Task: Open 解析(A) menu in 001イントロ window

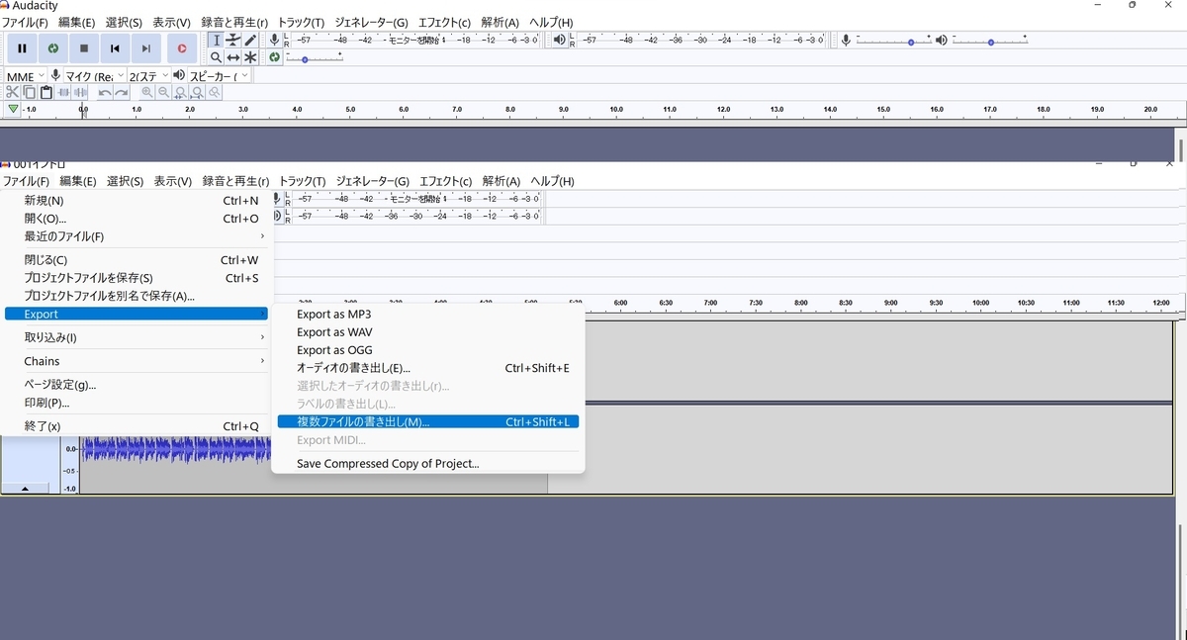Action: (501, 181)
